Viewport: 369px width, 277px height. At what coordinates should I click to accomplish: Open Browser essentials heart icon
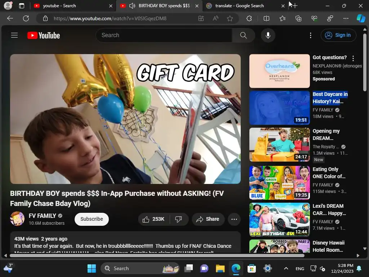point(314,18)
